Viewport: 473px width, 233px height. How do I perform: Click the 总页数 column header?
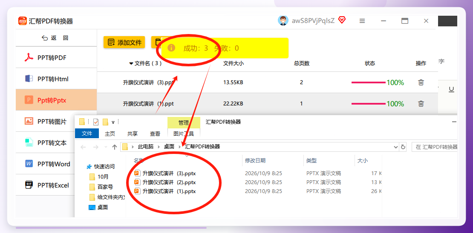click(302, 63)
